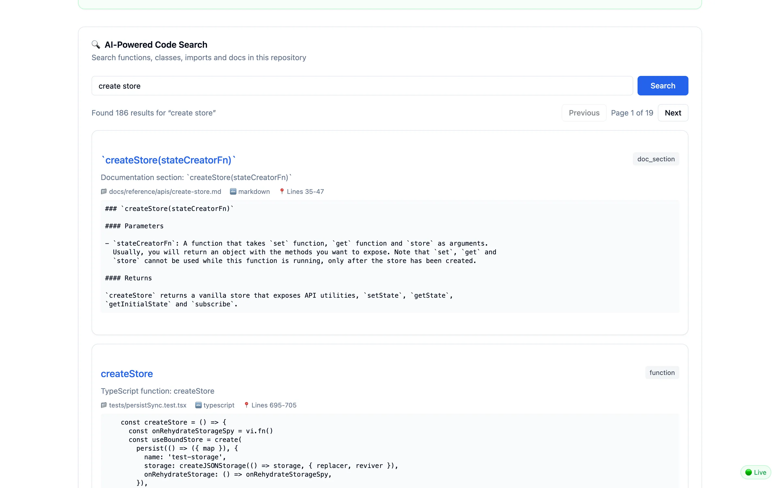Click the 'const createStore = () => {' code line
The height and width of the screenshot is (488, 780).
[x=173, y=422]
